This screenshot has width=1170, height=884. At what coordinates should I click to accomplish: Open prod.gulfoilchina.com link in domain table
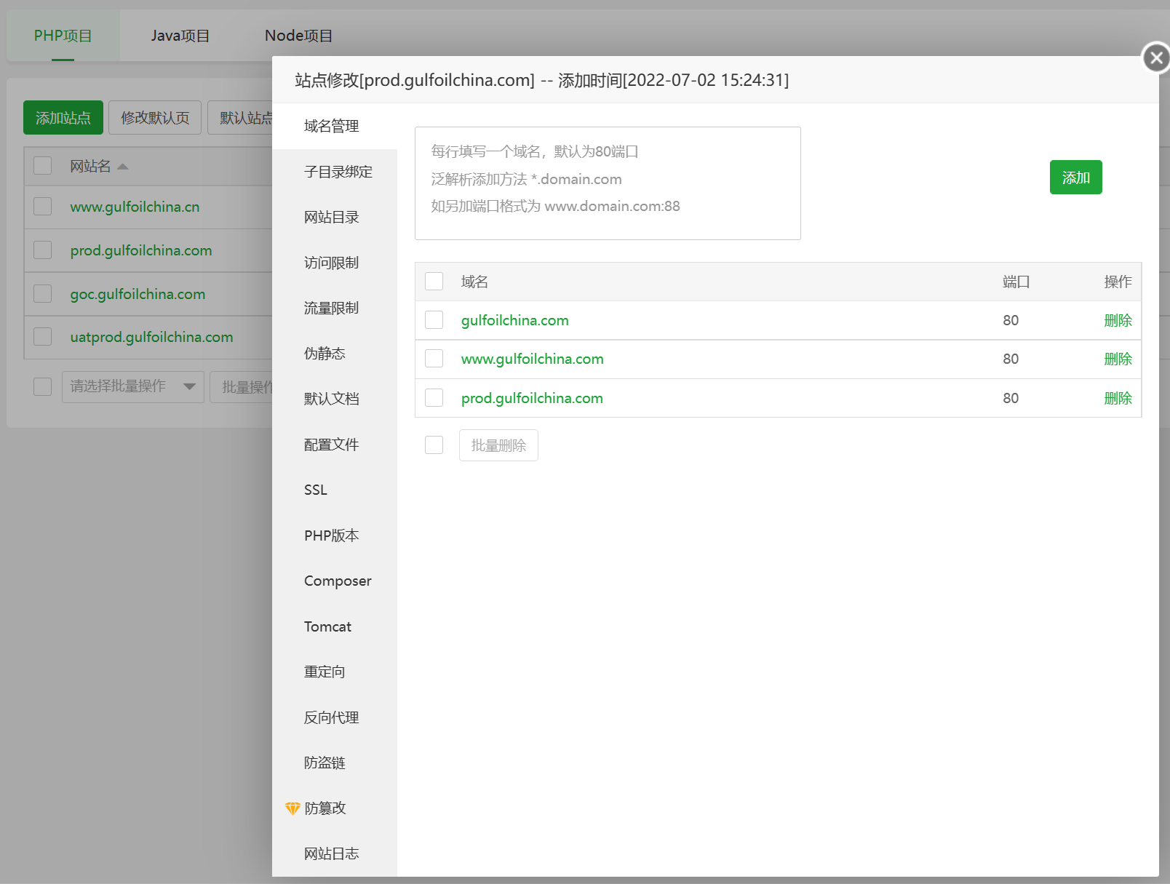coord(532,398)
